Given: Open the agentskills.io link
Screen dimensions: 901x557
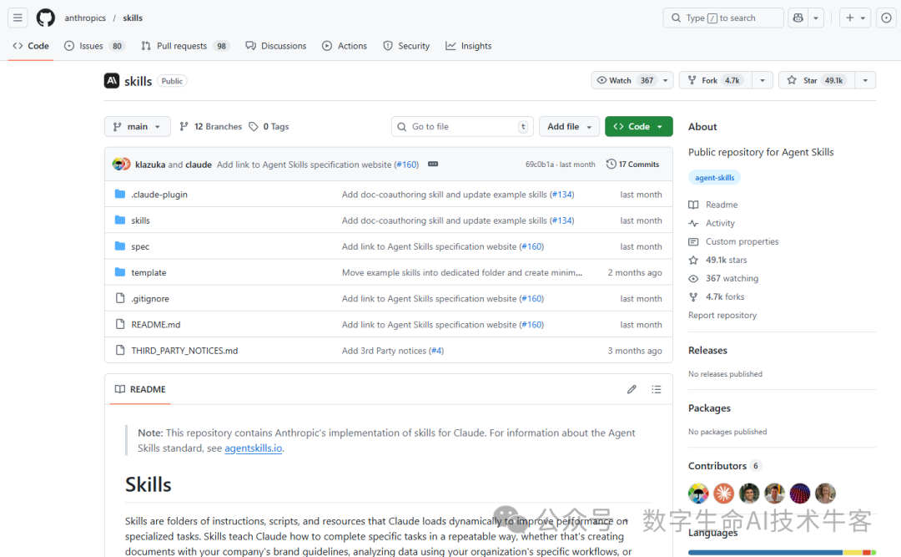Looking at the screenshot, I should pos(254,448).
